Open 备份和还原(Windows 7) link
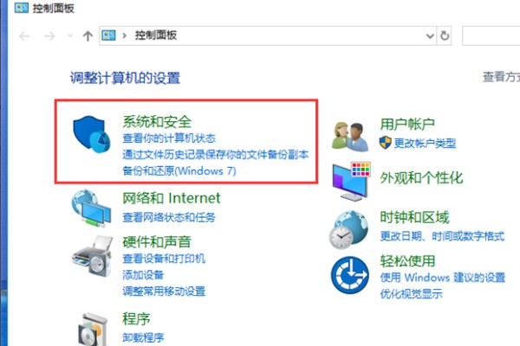 [179, 171]
